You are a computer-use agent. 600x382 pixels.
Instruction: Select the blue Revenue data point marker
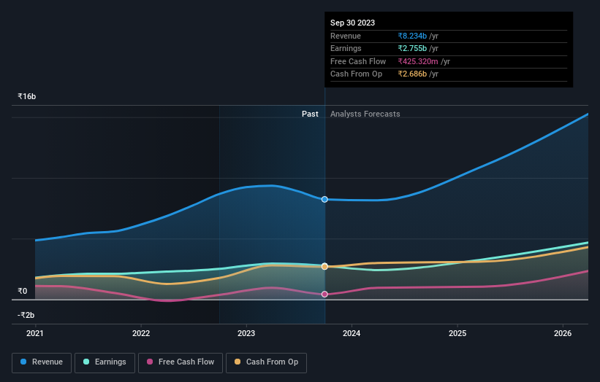pos(324,199)
